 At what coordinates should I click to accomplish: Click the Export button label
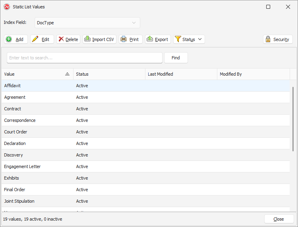(162, 39)
